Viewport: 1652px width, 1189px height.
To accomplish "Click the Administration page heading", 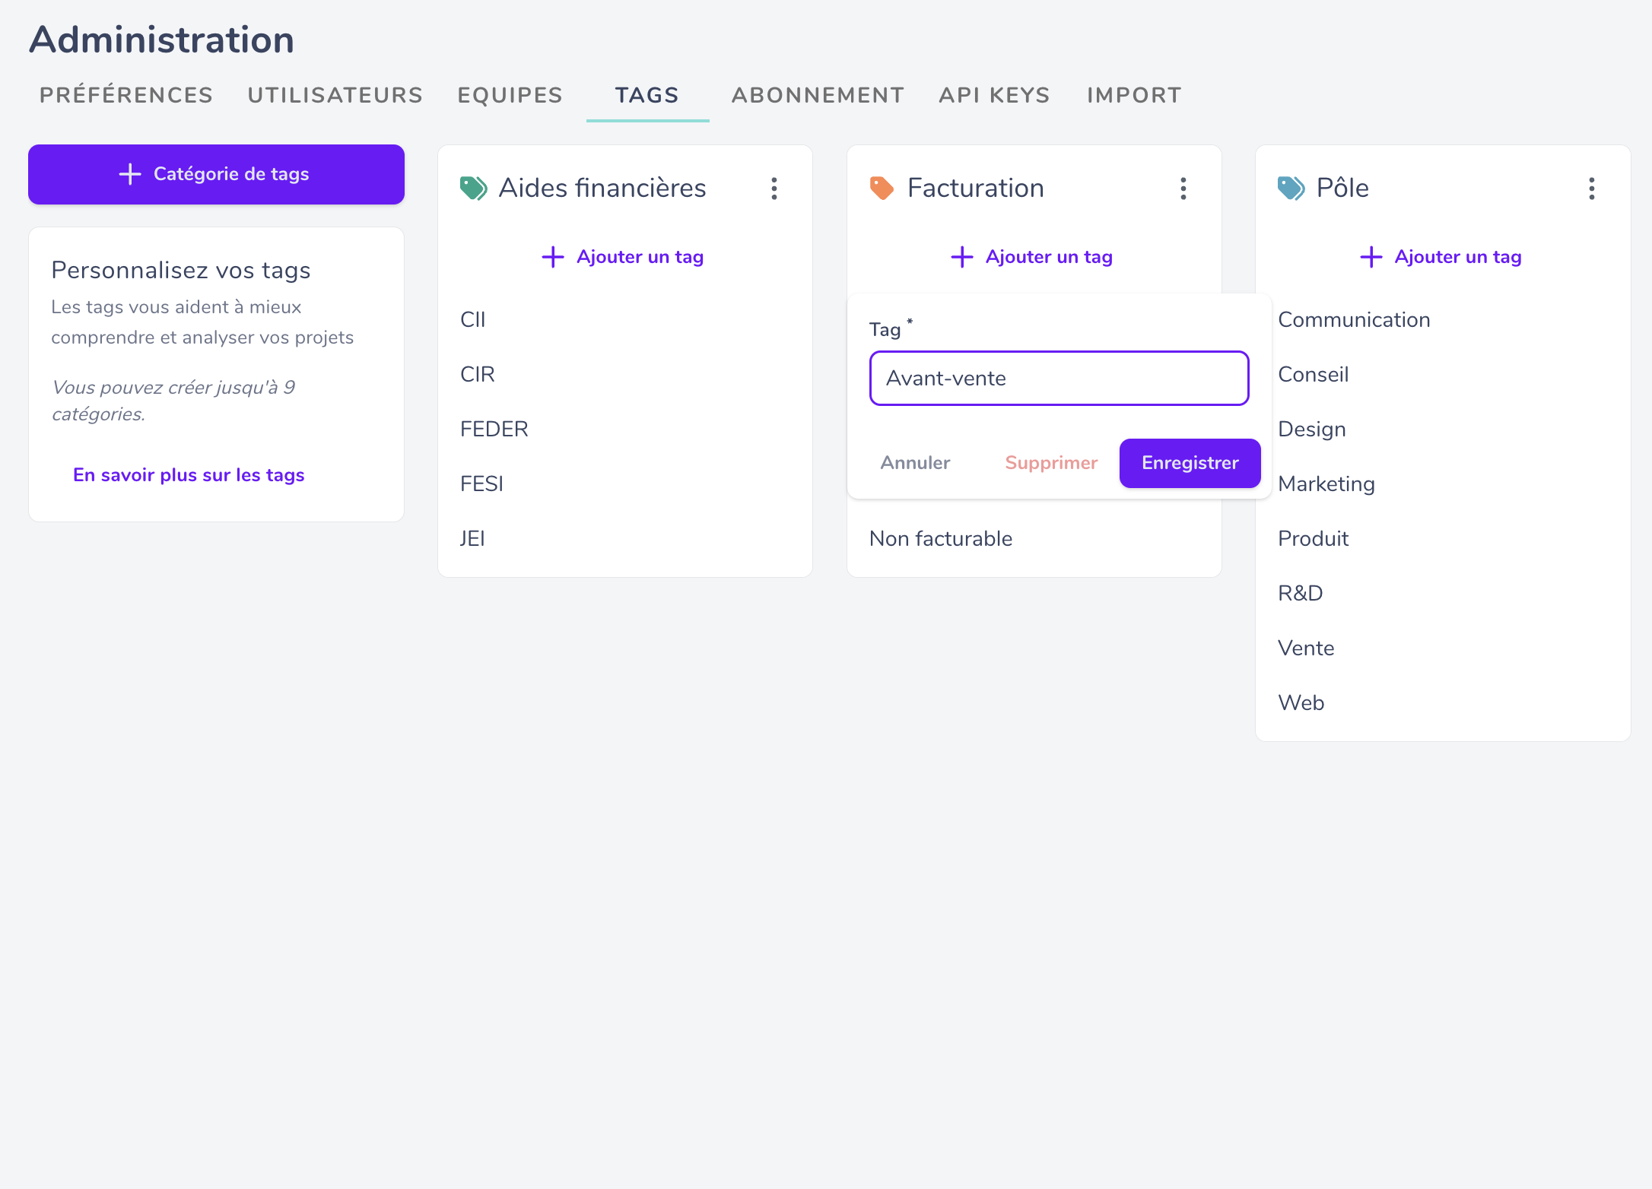I will [162, 40].
